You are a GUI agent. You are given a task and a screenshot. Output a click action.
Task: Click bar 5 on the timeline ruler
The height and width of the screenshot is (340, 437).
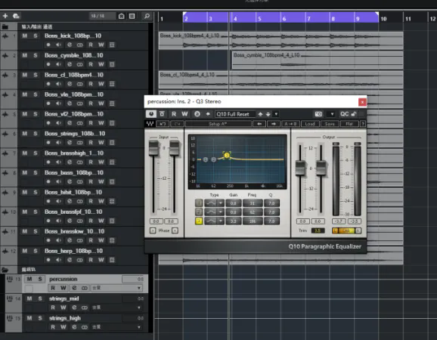click(259, 19)
